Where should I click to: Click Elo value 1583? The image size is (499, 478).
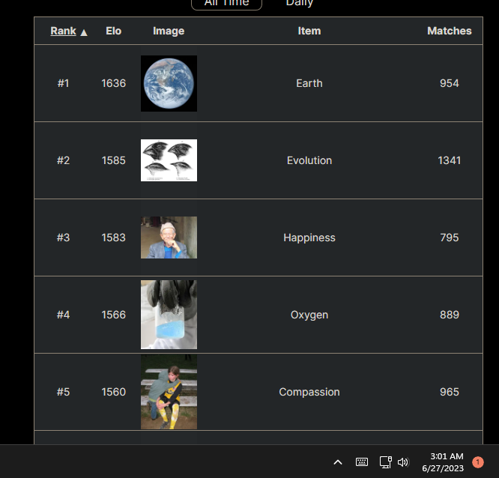(114, 238)
